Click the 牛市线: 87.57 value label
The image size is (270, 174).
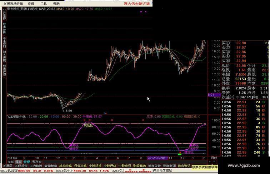92,116
